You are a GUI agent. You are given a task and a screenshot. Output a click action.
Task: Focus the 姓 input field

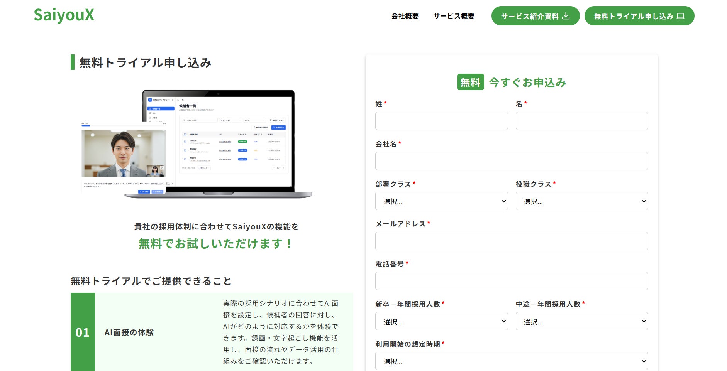click(x=441, y=121)
